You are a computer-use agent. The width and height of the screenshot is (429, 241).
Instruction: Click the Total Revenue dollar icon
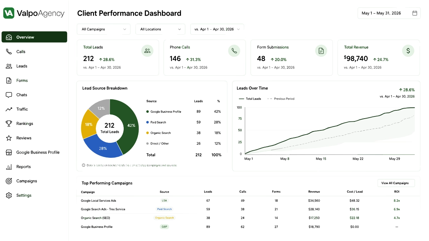(408, 51)
